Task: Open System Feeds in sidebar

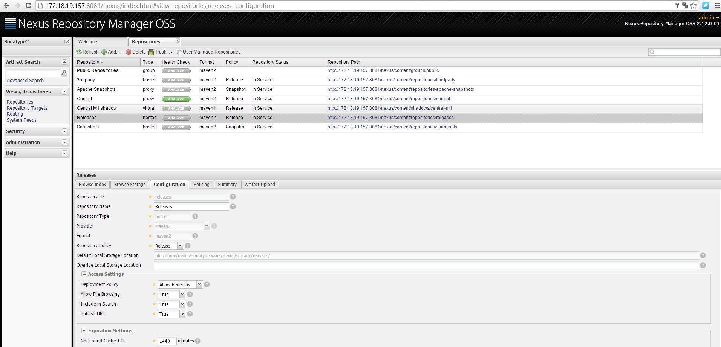Action: click(x=21, y=120)
